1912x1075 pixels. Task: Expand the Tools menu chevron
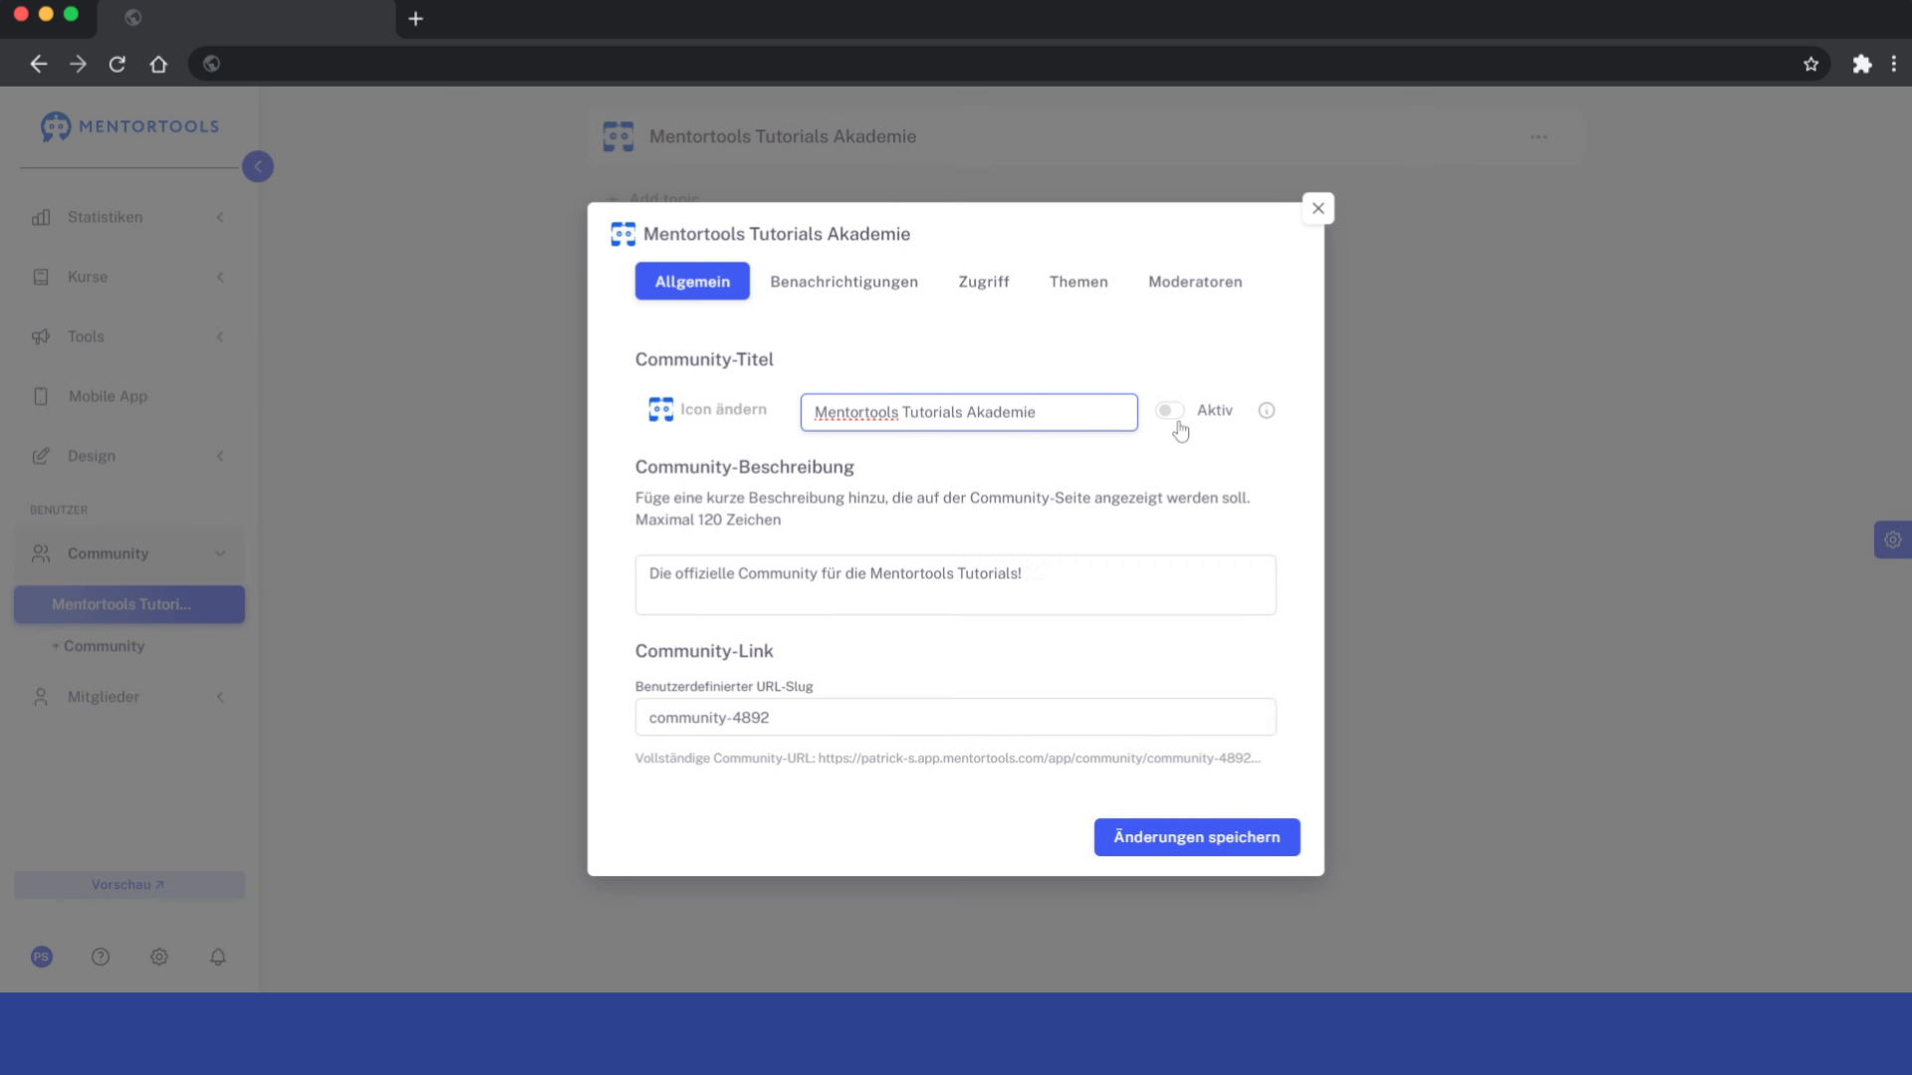[x=220, y=336]
